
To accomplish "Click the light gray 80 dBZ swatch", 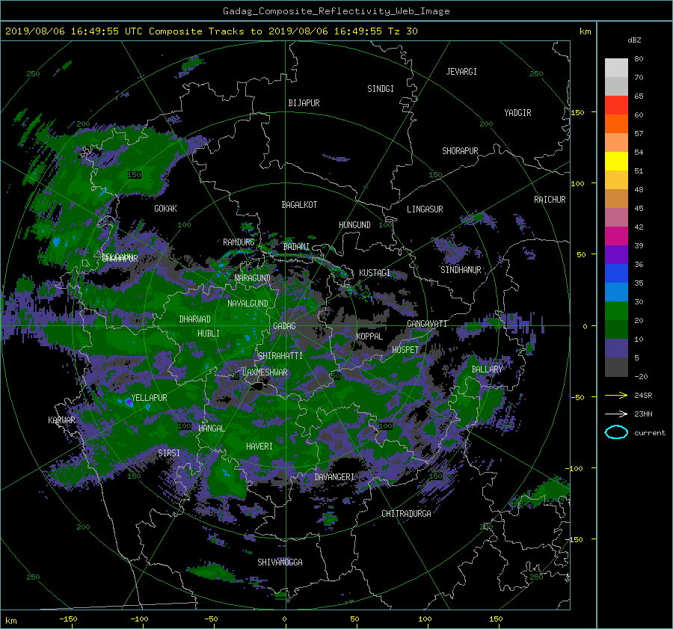I will [616, 67].
